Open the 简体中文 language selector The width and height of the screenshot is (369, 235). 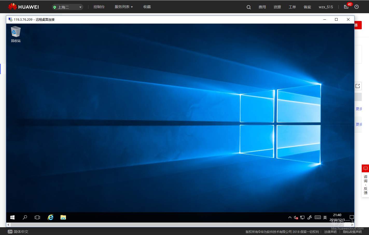click(x=18, y=232)
